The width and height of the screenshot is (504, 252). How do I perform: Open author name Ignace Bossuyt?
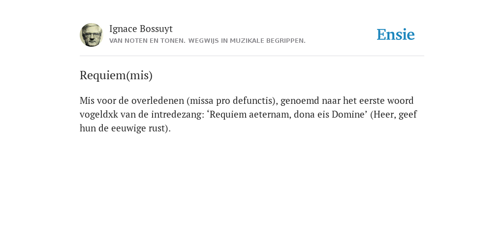(141, 29)
